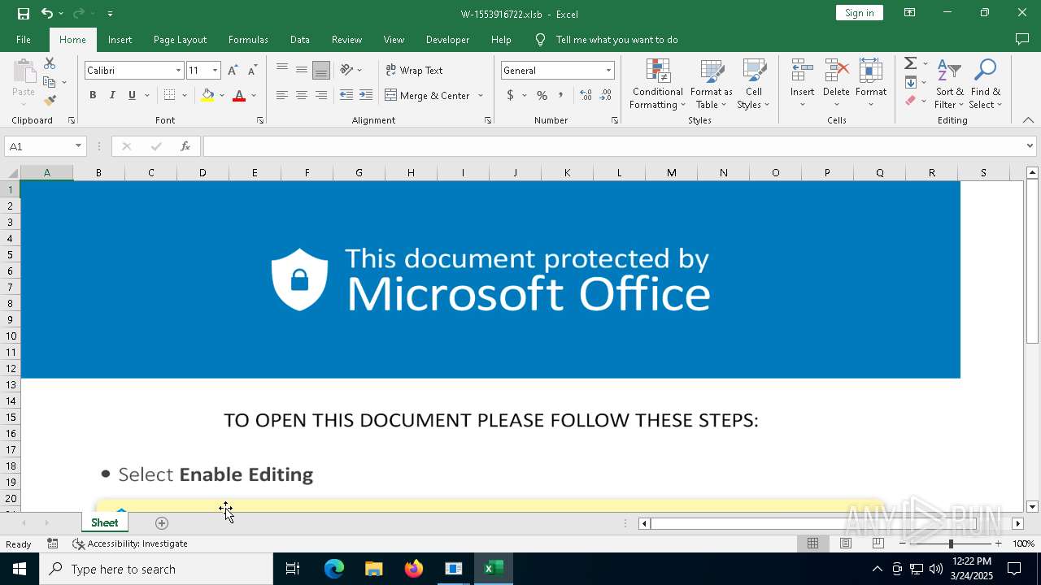Click the Save icon in quick access toolbar
This screenshot has width=1041, height=585.
24,14
